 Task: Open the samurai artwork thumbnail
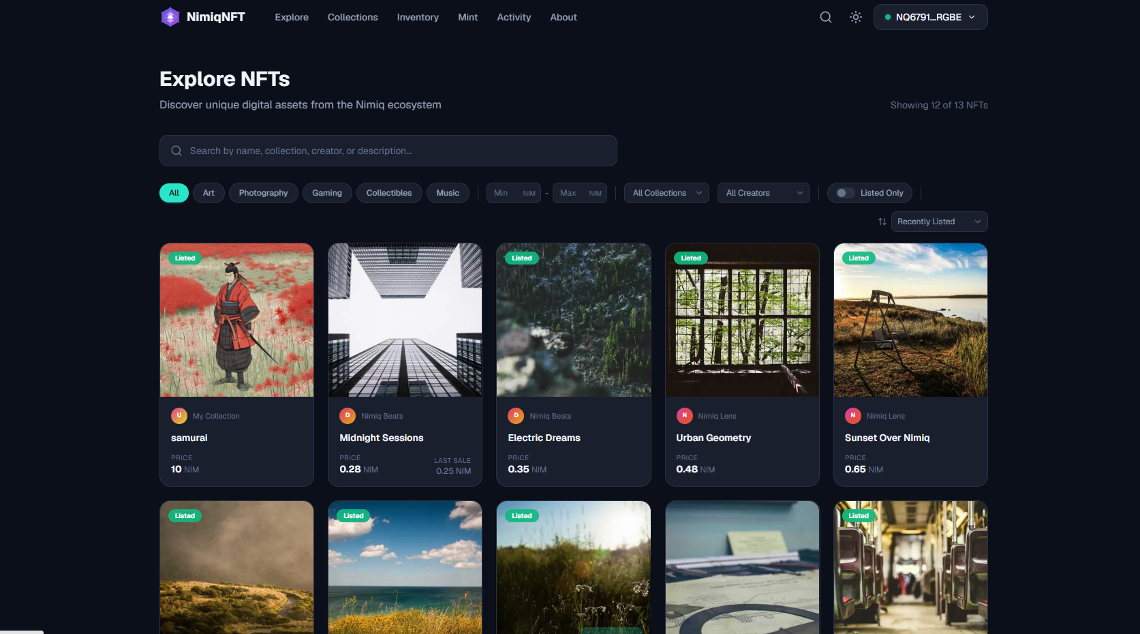pyautogui.click(x=236, y=320)
